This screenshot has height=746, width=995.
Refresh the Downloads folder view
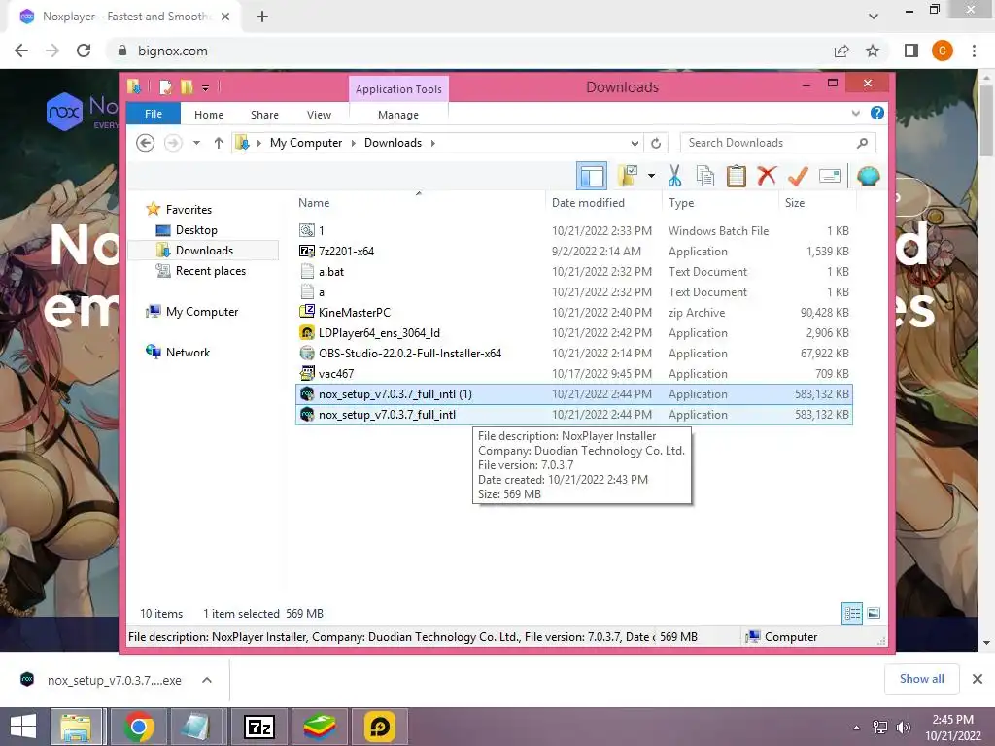pyautogui.click(x=656, y=143)
